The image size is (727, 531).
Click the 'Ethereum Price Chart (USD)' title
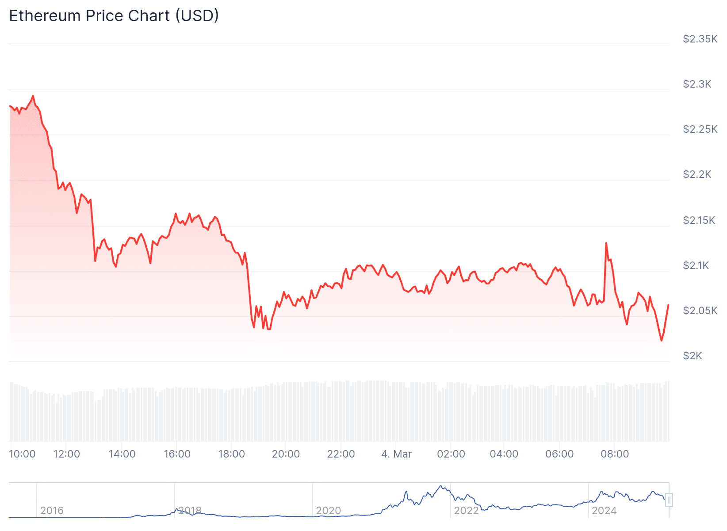point(114,16)
